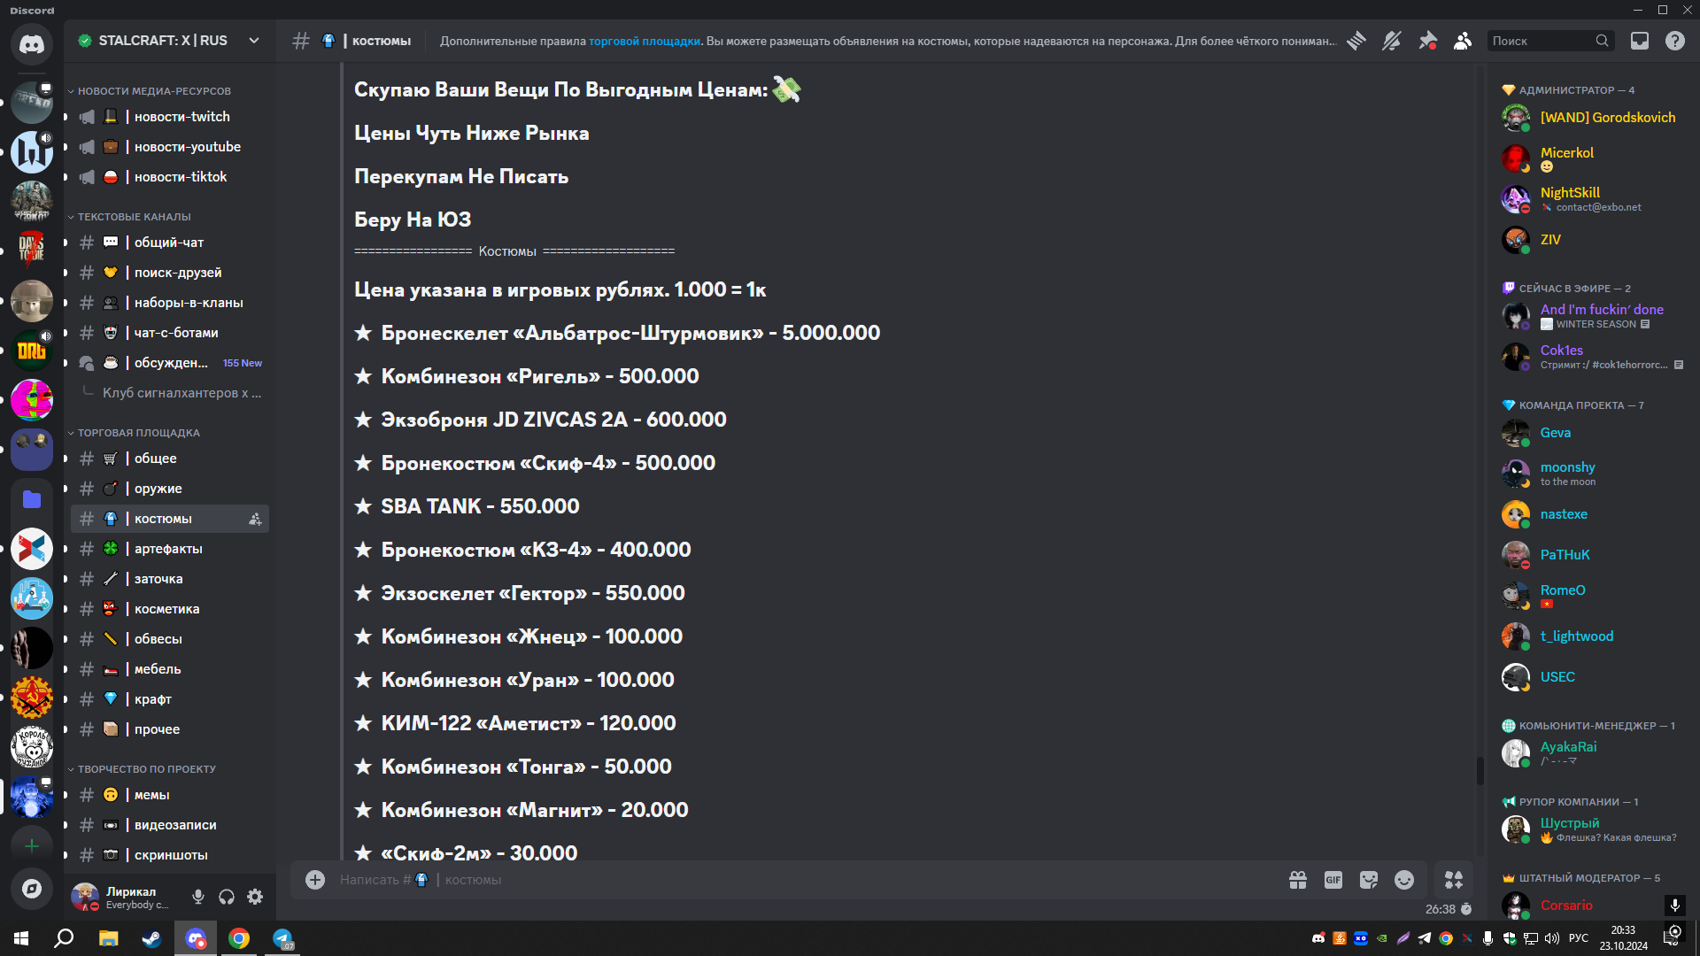Open чат-с-ботами channel
The height and width of the screenshot is (956, 1700).
coord(170,333)
